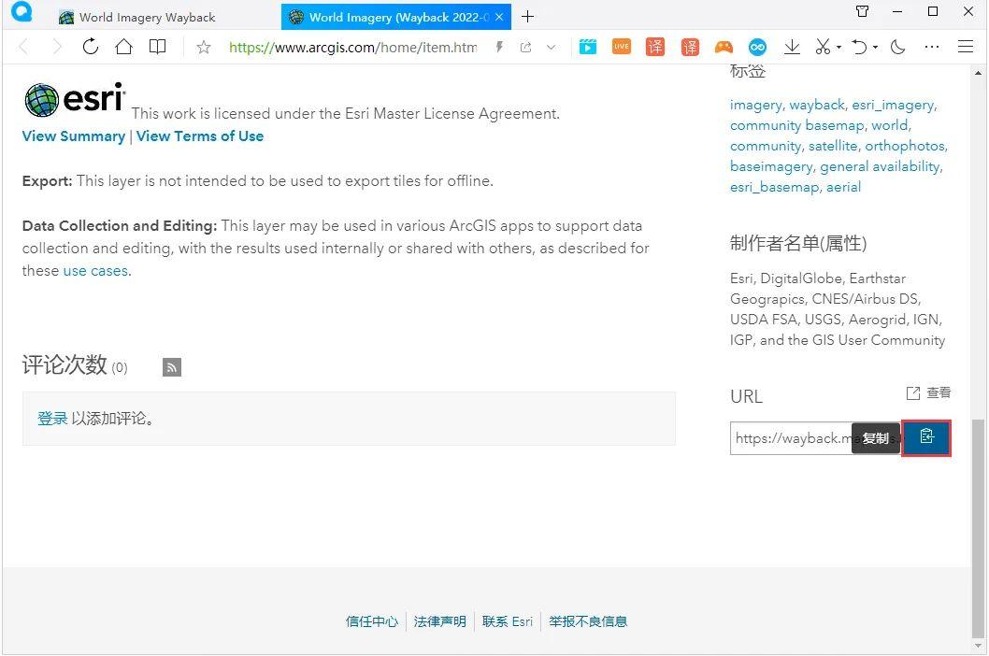
Task: Click the RSS feed icon beside comments
Action: coord(171,367)
